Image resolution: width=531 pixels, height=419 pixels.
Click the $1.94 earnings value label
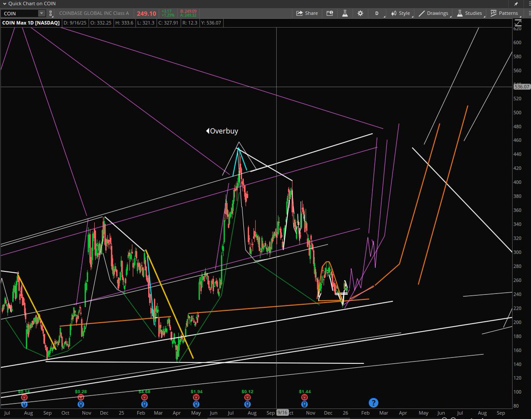coord(196,392)
